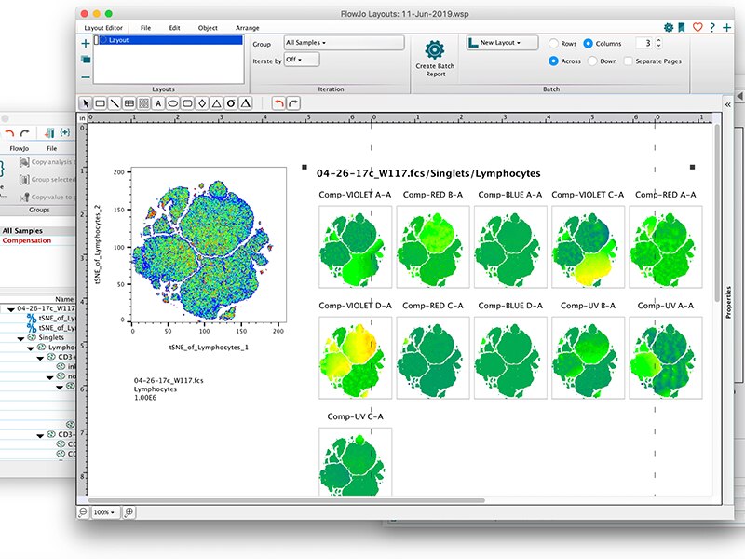
Task: Select the Across radio button
Action: [x=553, y=61]
